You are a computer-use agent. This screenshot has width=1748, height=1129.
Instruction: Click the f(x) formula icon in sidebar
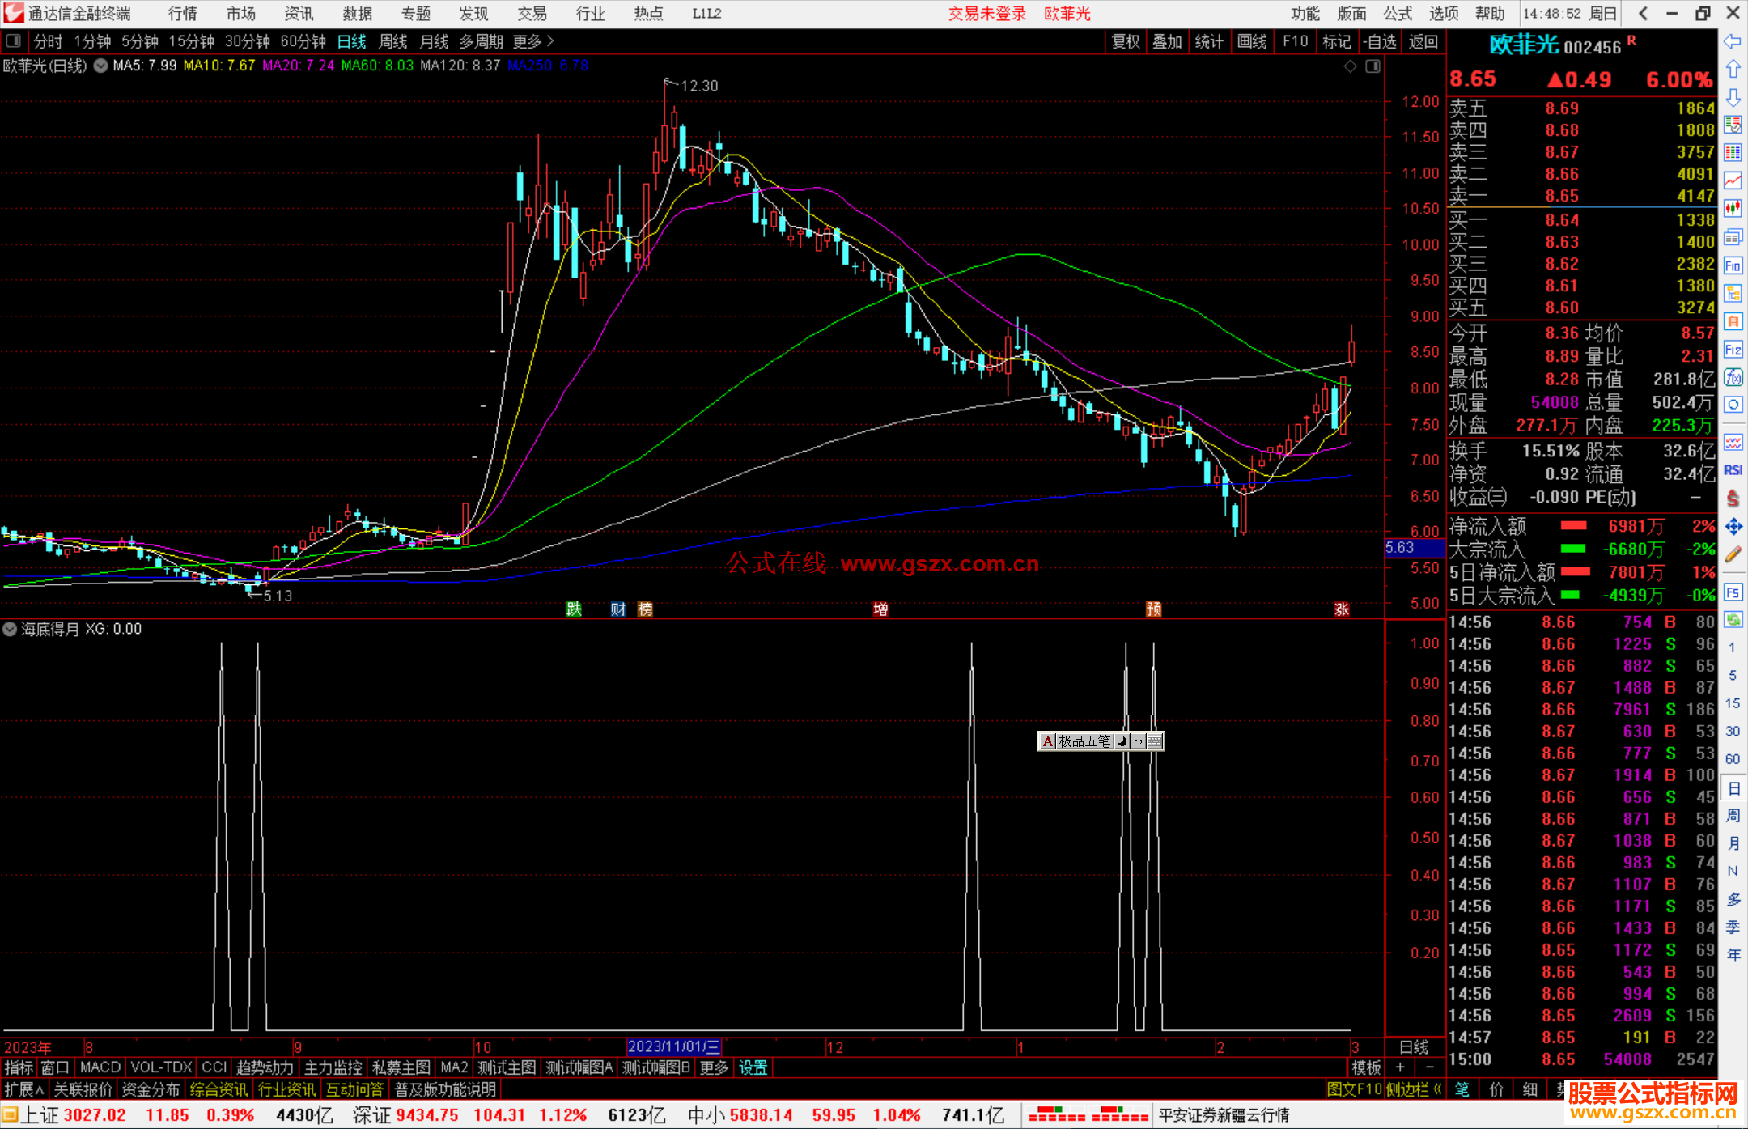point(1733,377)
